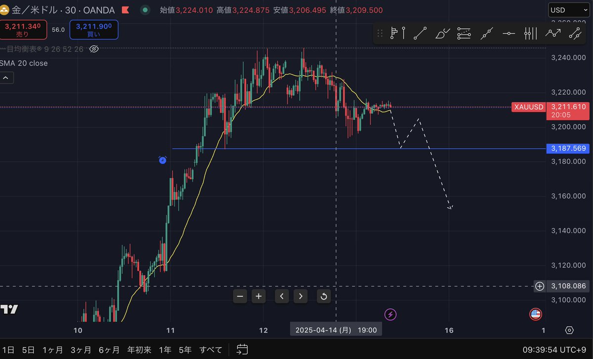Click the red sell button 3,211.34

(x=23, y=30)
